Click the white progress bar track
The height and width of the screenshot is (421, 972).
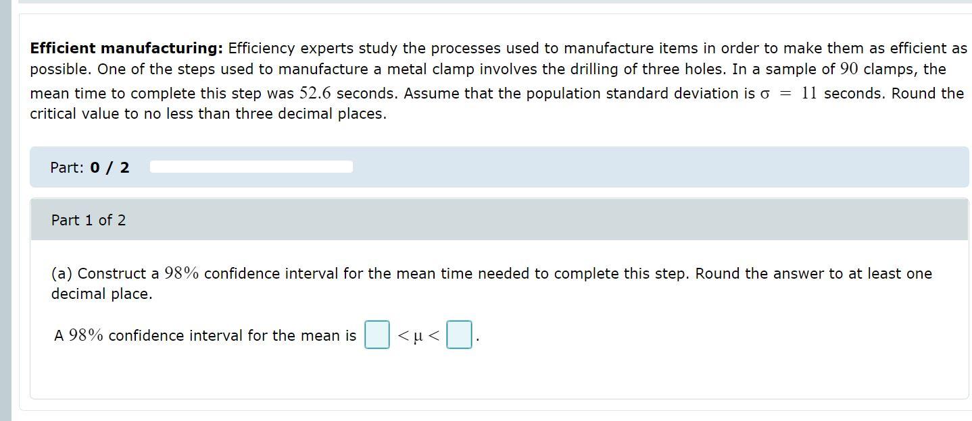point(250,167)
